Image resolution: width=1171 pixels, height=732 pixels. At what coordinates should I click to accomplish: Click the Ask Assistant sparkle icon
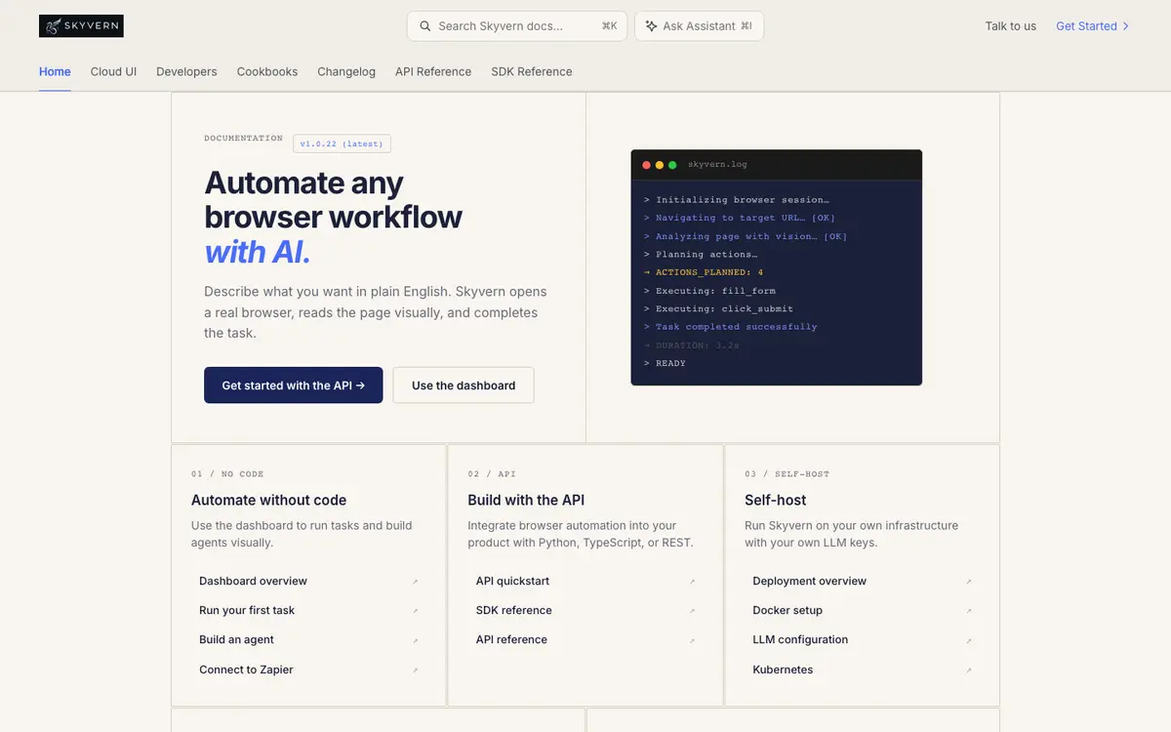[x=652, y=26]
